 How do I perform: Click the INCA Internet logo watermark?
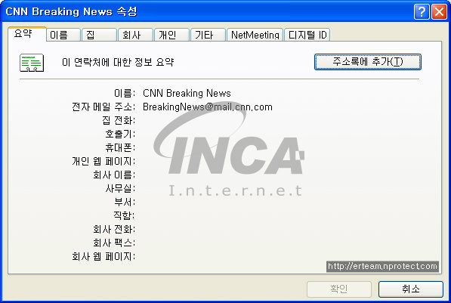tap(229, 150)
